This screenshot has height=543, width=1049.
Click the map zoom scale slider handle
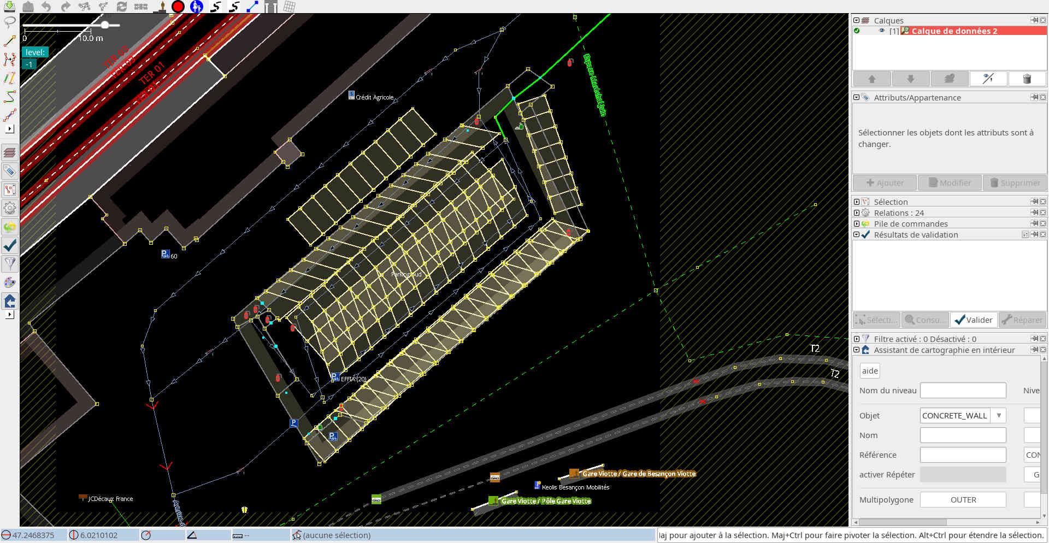pyautogui.click(x=105, y=25)
